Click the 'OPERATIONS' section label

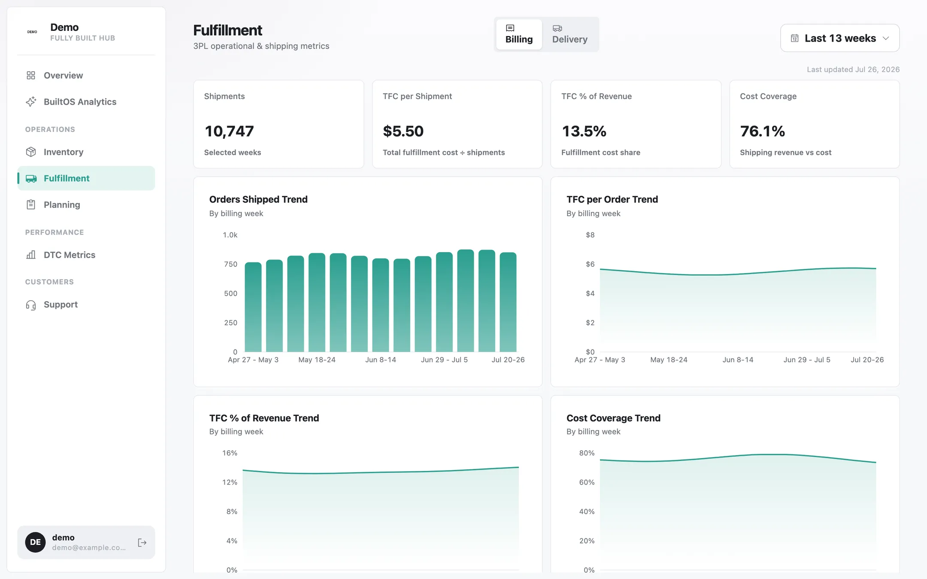click(x=50, y=130)
